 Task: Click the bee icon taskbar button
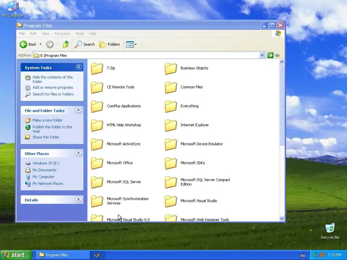pos(97,255)
